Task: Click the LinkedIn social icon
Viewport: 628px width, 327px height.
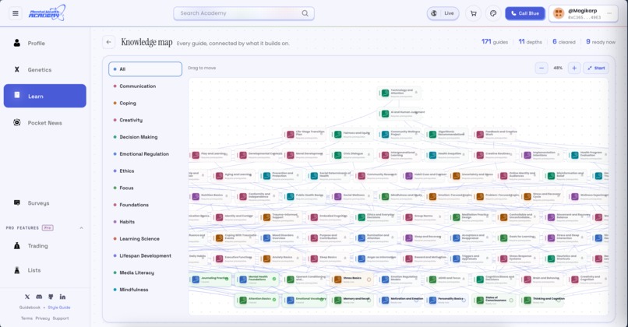Action: 62,297
